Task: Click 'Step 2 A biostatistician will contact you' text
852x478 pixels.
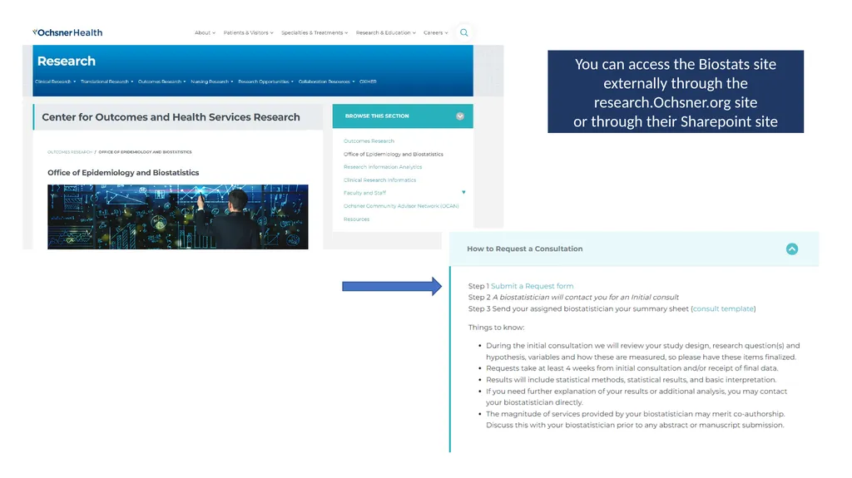Action: pos(573,297)
